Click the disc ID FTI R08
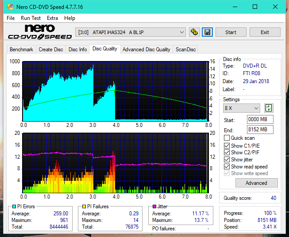The image size is (289, 237). coord(251,73)
